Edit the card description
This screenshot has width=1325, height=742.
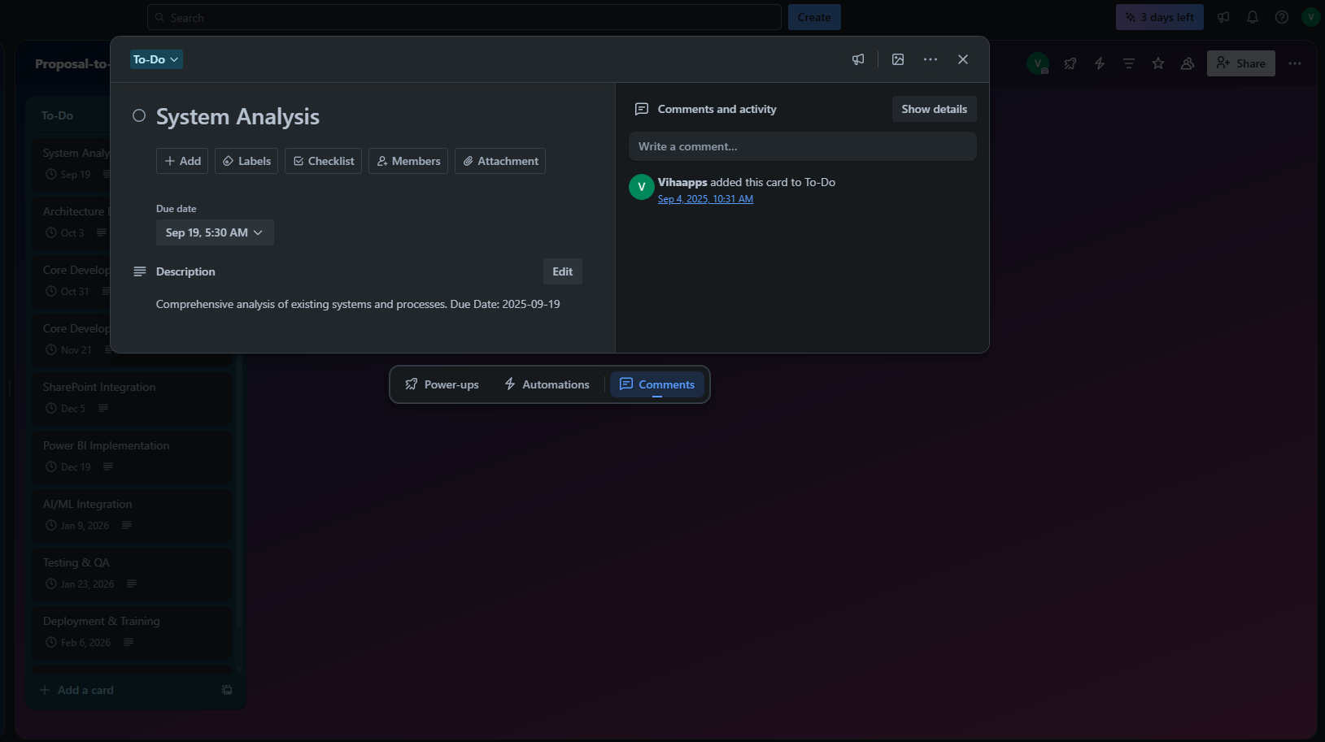(562, 271)
